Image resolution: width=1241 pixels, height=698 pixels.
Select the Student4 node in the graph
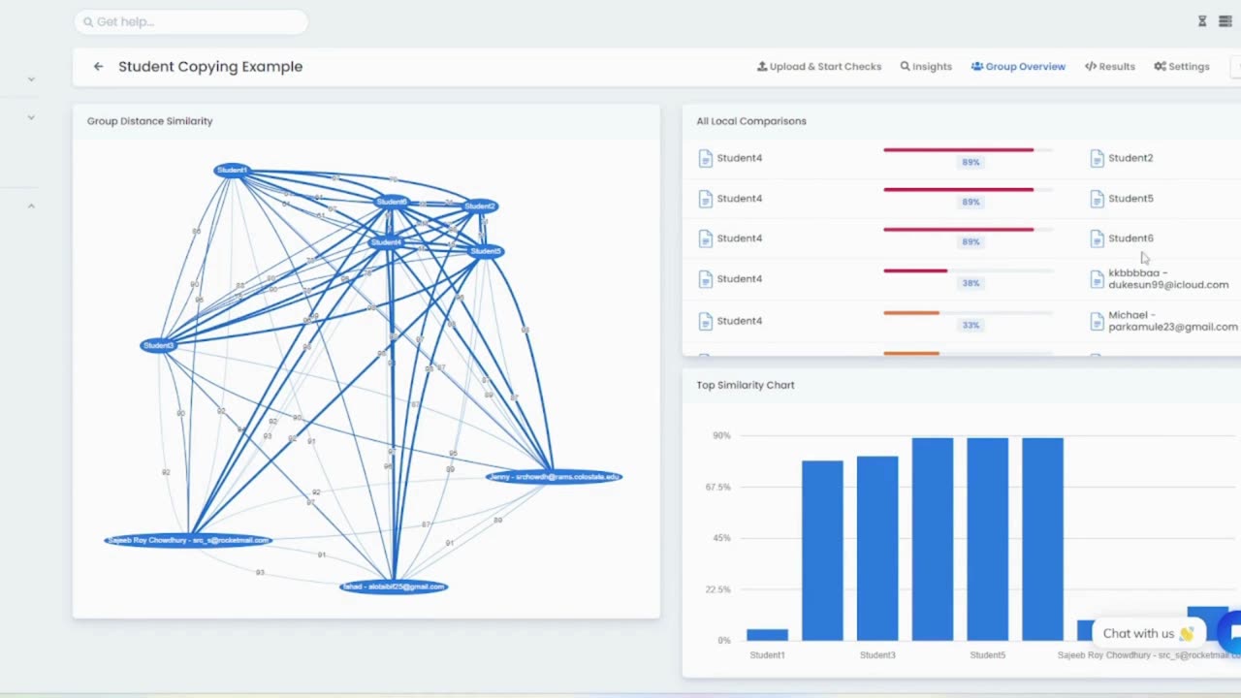pos(386,242)
